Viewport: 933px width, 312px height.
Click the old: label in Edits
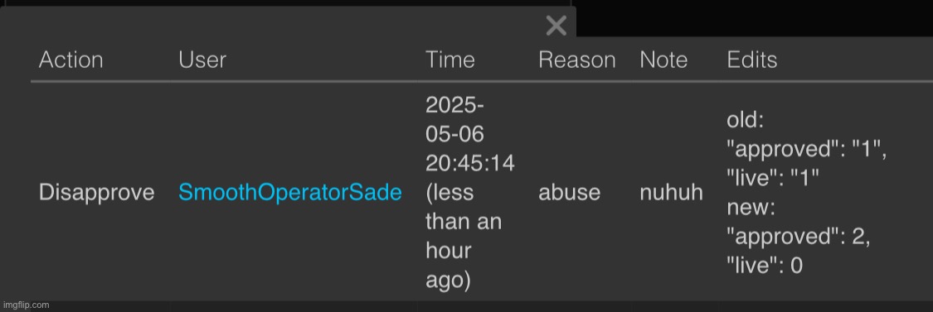click(746, 120)
